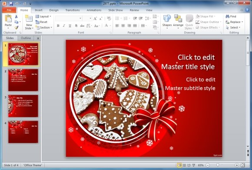Viewport: 252px width, 170px height.
Task: Click the Cut scissors icon
Action: [x=16, y=16]
